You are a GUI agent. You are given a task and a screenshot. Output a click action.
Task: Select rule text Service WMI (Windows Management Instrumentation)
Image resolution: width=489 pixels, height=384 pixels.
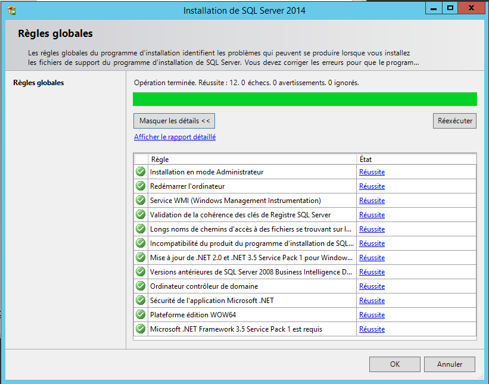235,201
